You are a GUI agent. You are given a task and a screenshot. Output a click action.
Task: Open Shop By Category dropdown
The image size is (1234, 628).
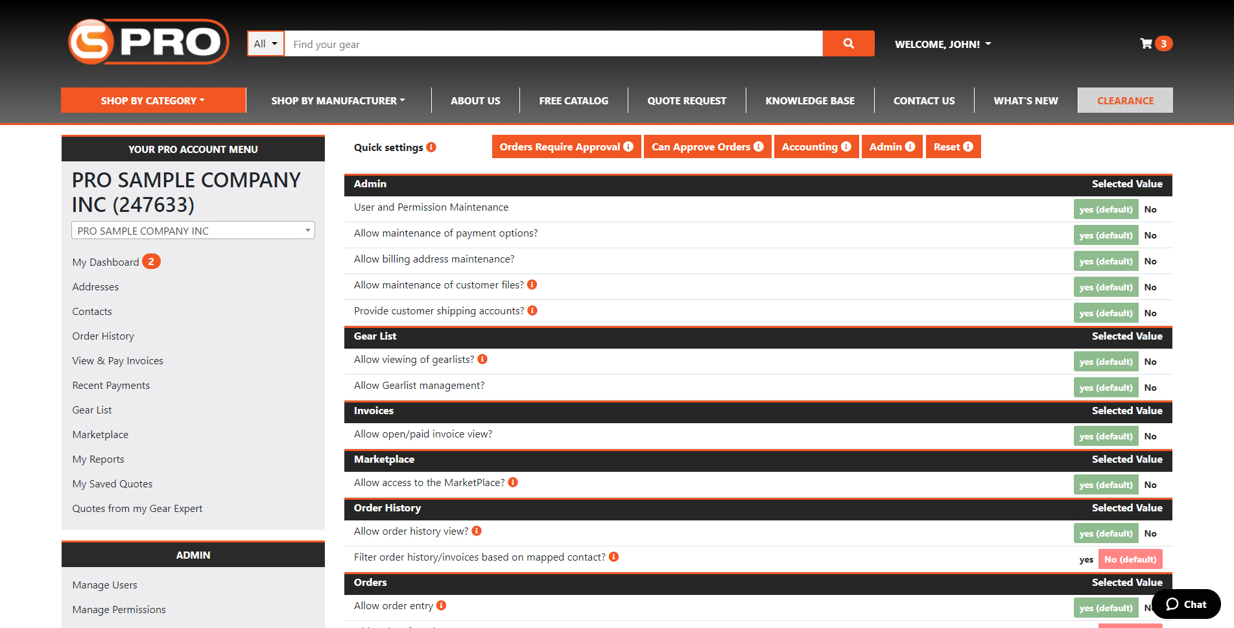click(153, 100)
